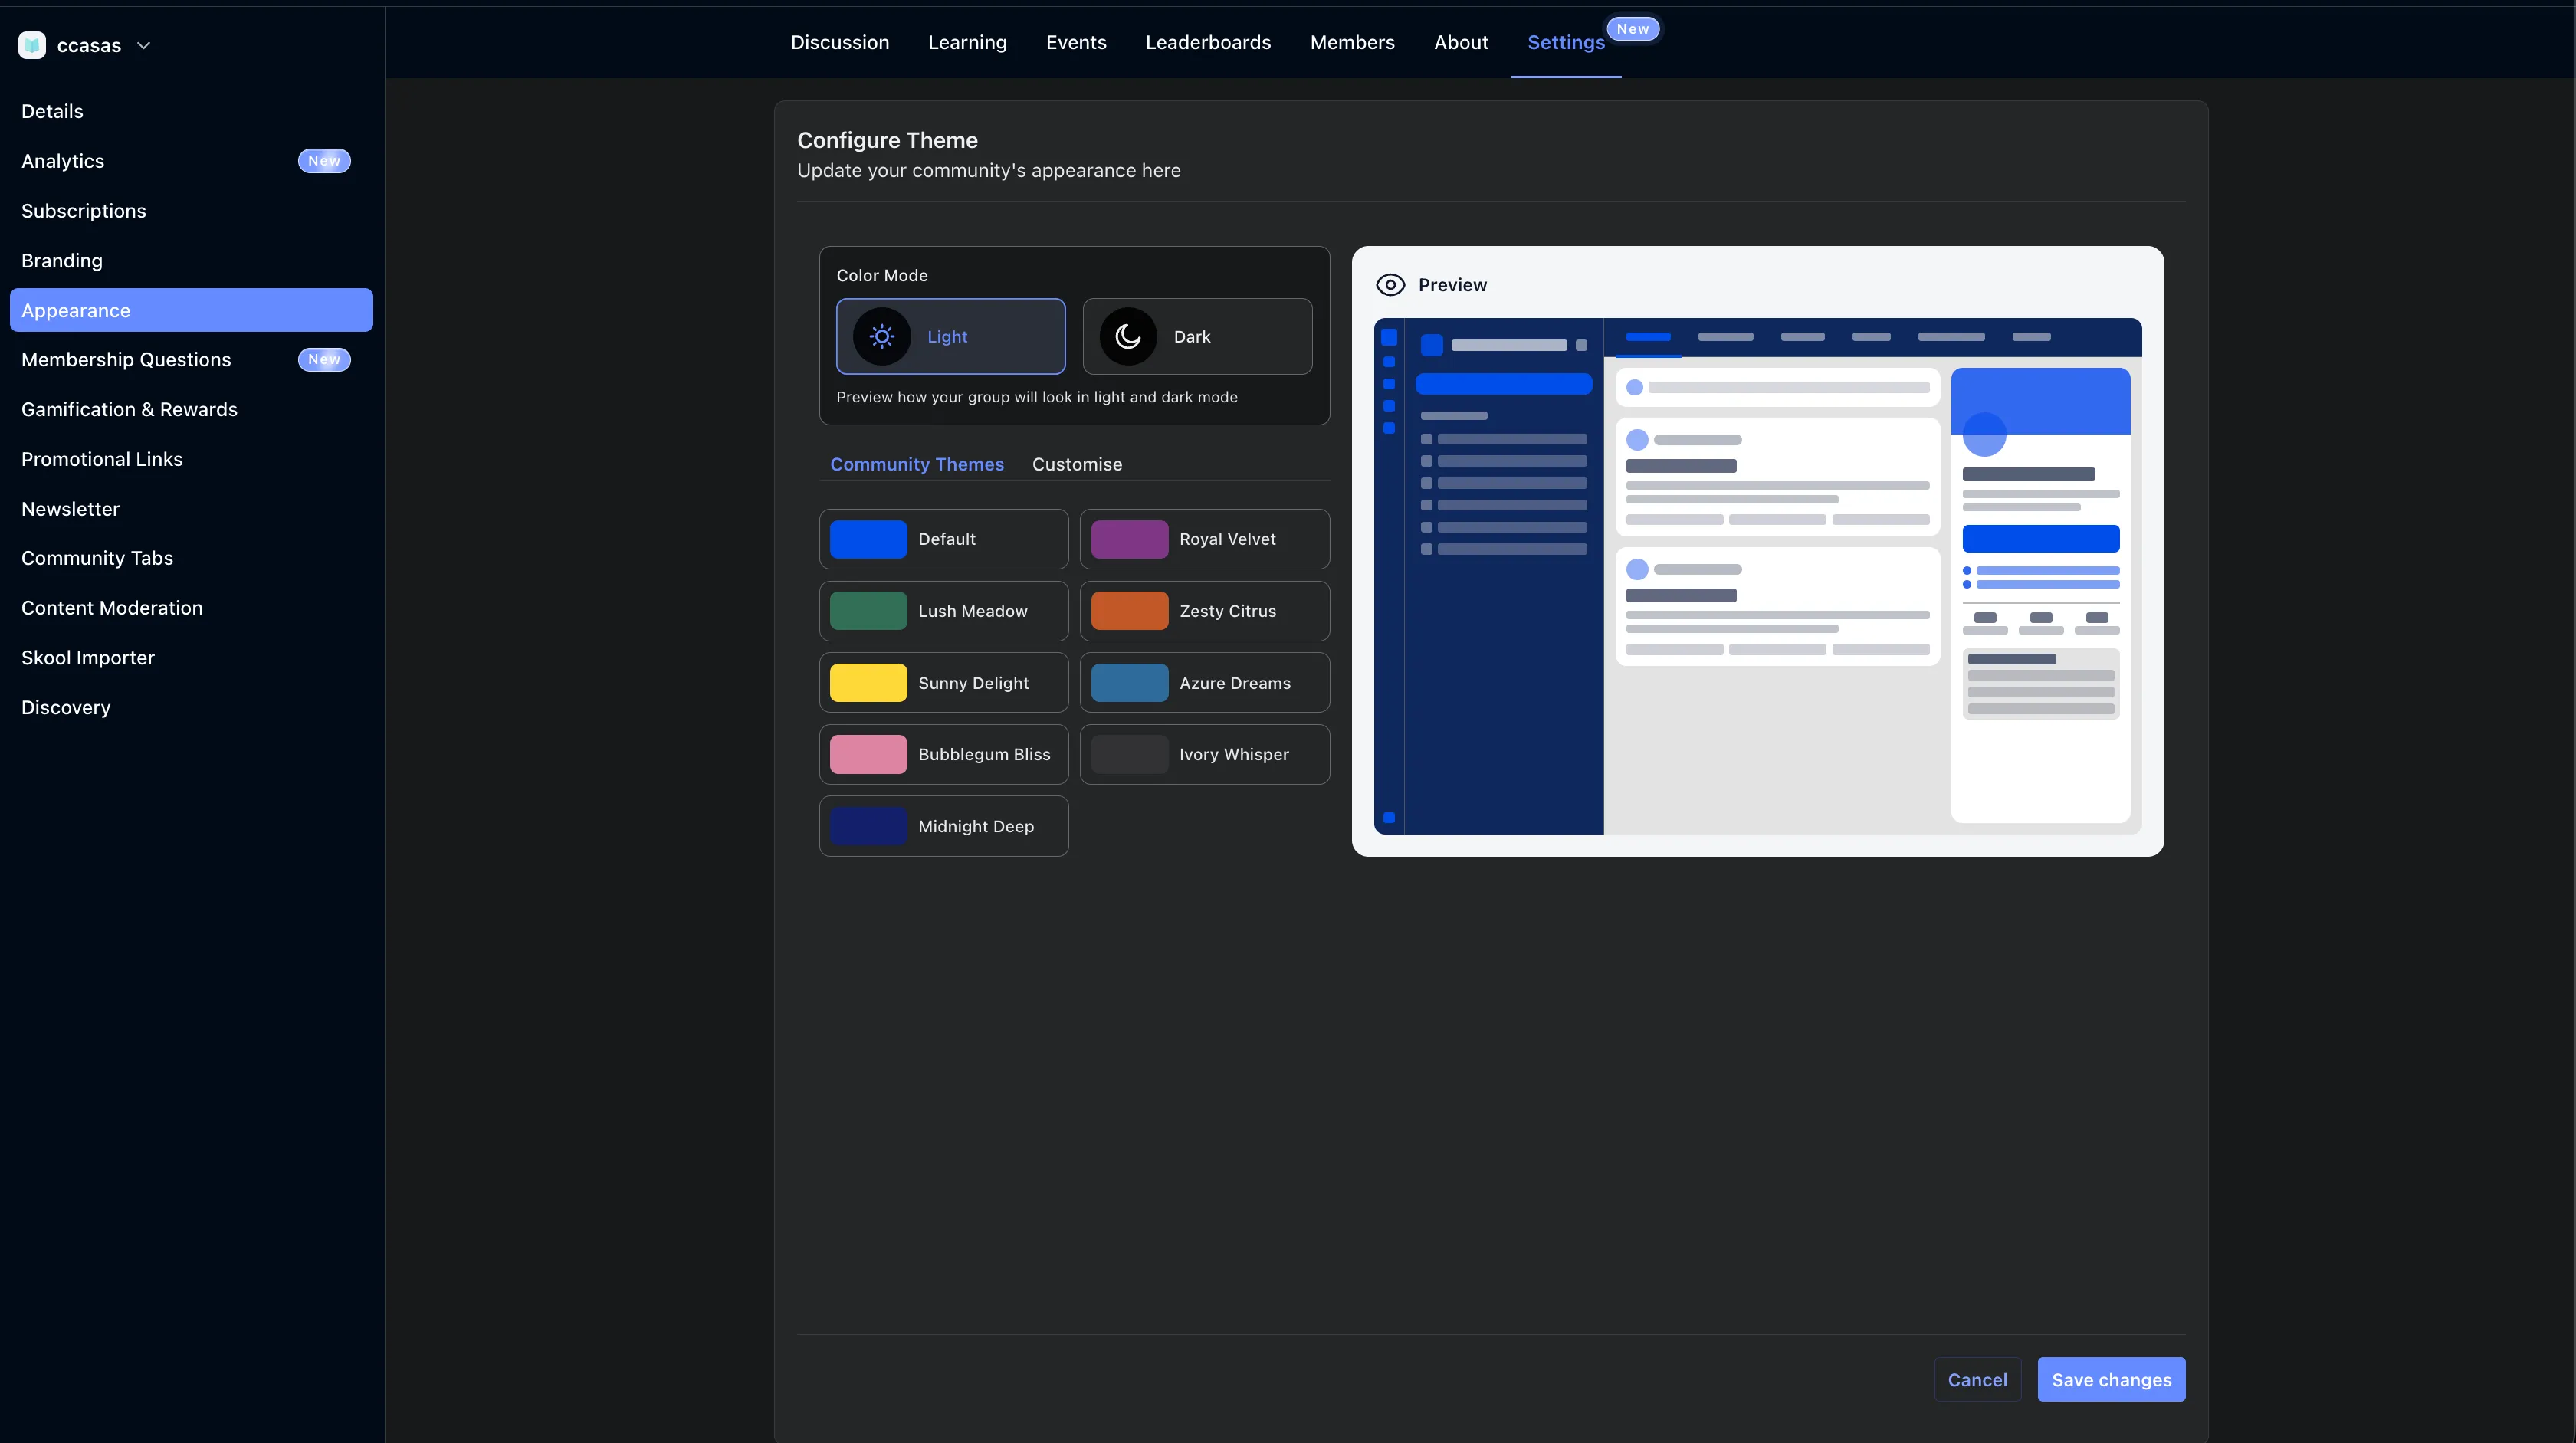Click the Cancel button

click(x=1977, y=1380)
